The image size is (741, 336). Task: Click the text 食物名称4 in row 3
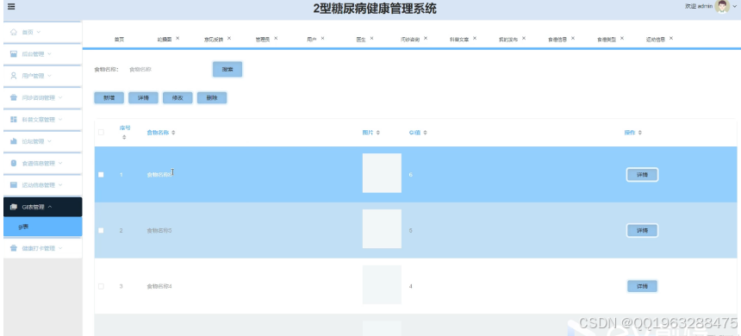click(x=159, y=286)
